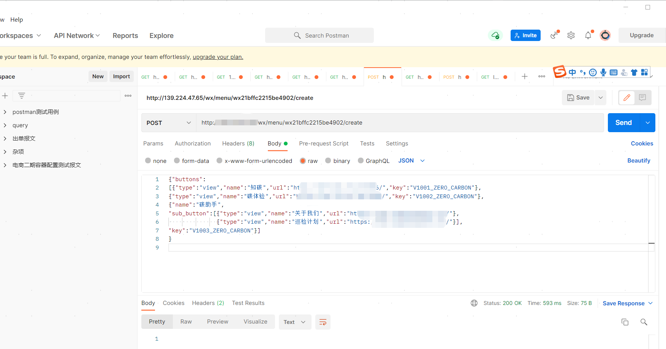
Task: Open the settings gear icon
Action: click(571, 35)
